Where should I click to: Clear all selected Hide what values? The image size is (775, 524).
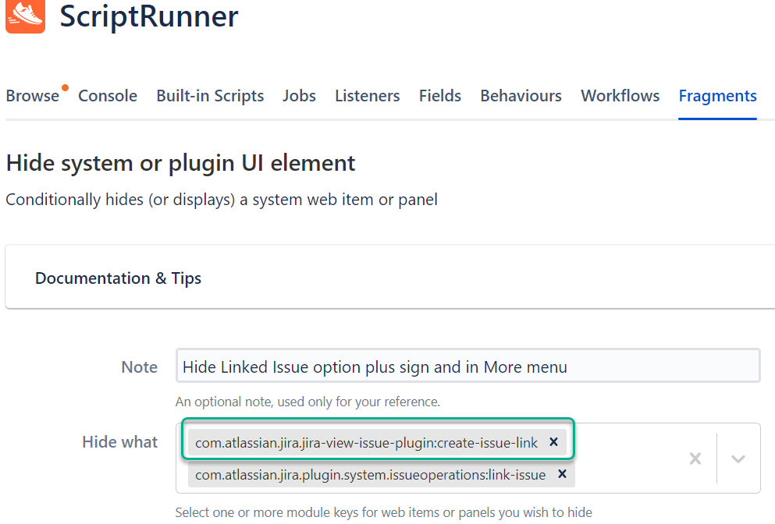pos(695,458)
